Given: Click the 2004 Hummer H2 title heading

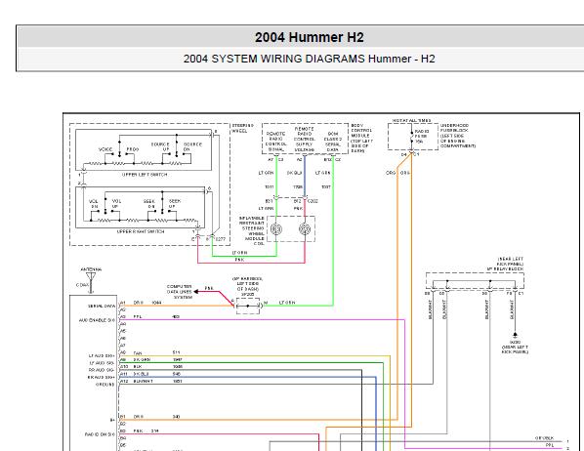Looking at the screenshot, I should [310, 37].
